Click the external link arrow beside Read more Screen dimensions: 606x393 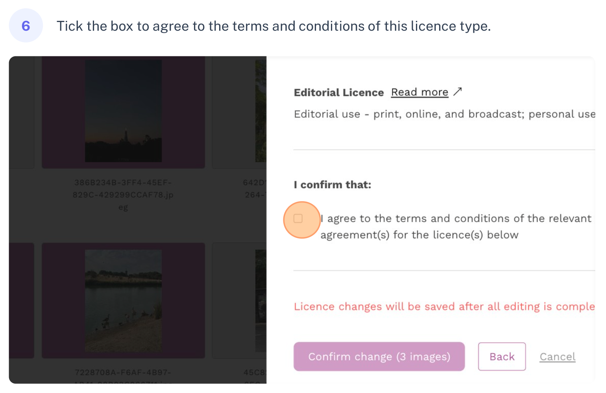tap(457, 92)
